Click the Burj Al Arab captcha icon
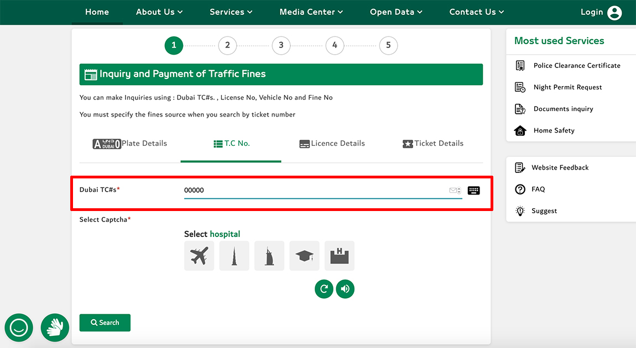The image size is (636, 348). [x=269, y=256]
